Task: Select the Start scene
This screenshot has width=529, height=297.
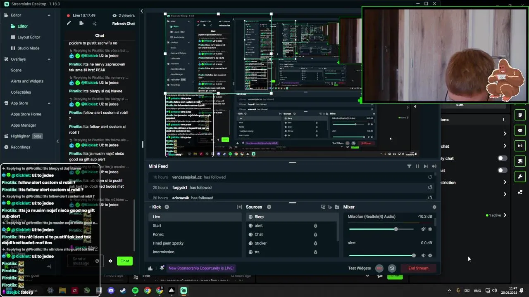Action: pyautogui.click(x=195, y=226)
